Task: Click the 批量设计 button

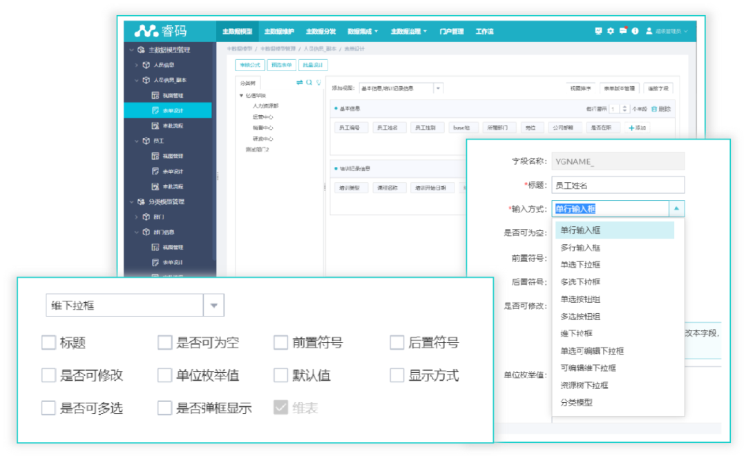Action: click(x=314, y=66)
